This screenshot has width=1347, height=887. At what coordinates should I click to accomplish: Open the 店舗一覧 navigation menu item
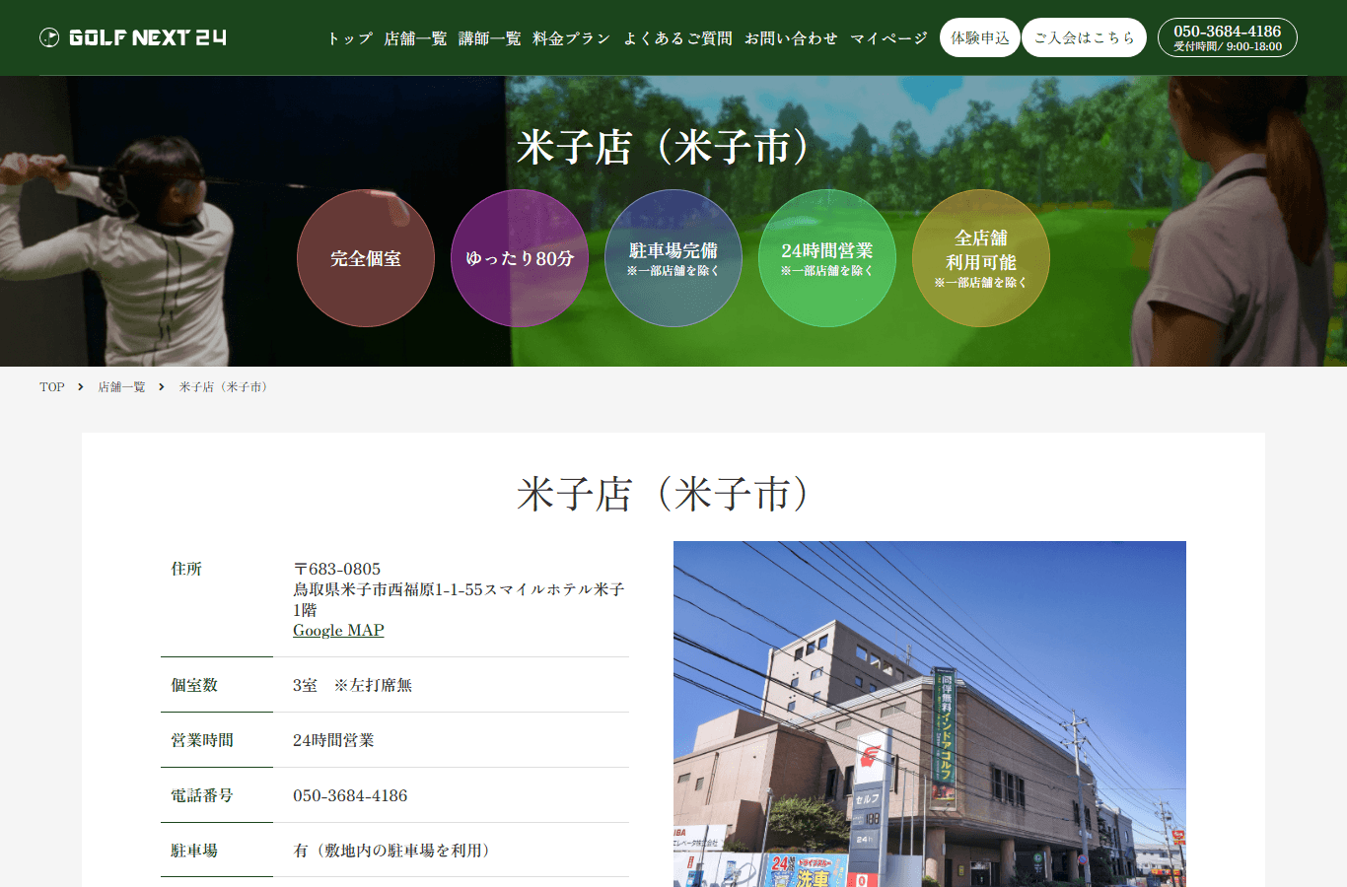(x=415, y=38)
